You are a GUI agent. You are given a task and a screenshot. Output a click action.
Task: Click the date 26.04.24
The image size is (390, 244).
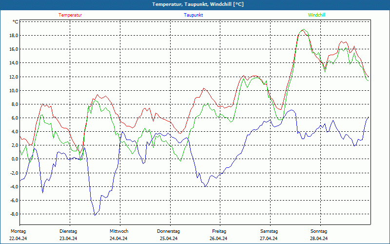218,239
